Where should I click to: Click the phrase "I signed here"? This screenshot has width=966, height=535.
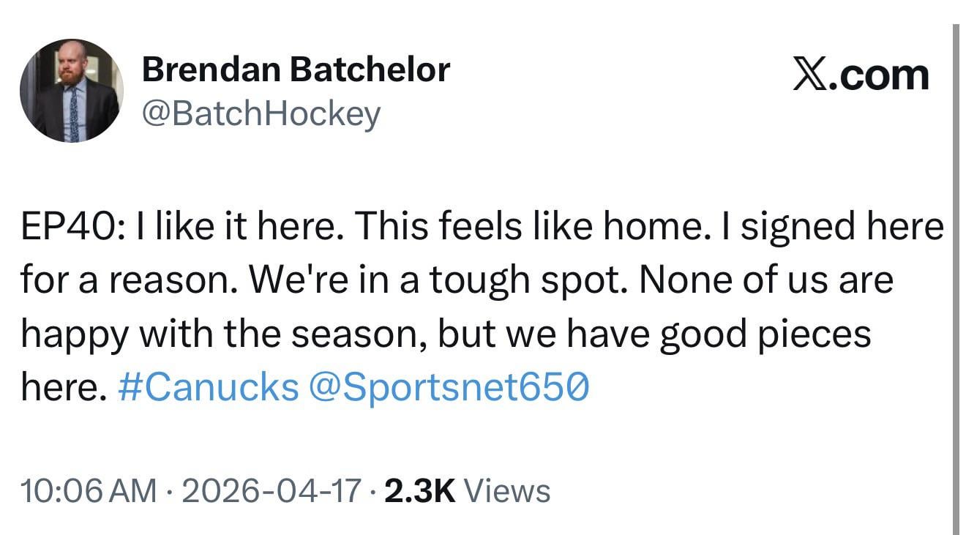coord(840,227)
